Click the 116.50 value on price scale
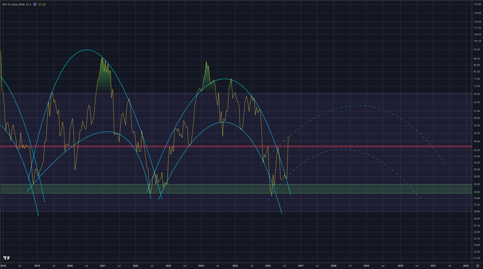 pos(477,21)
